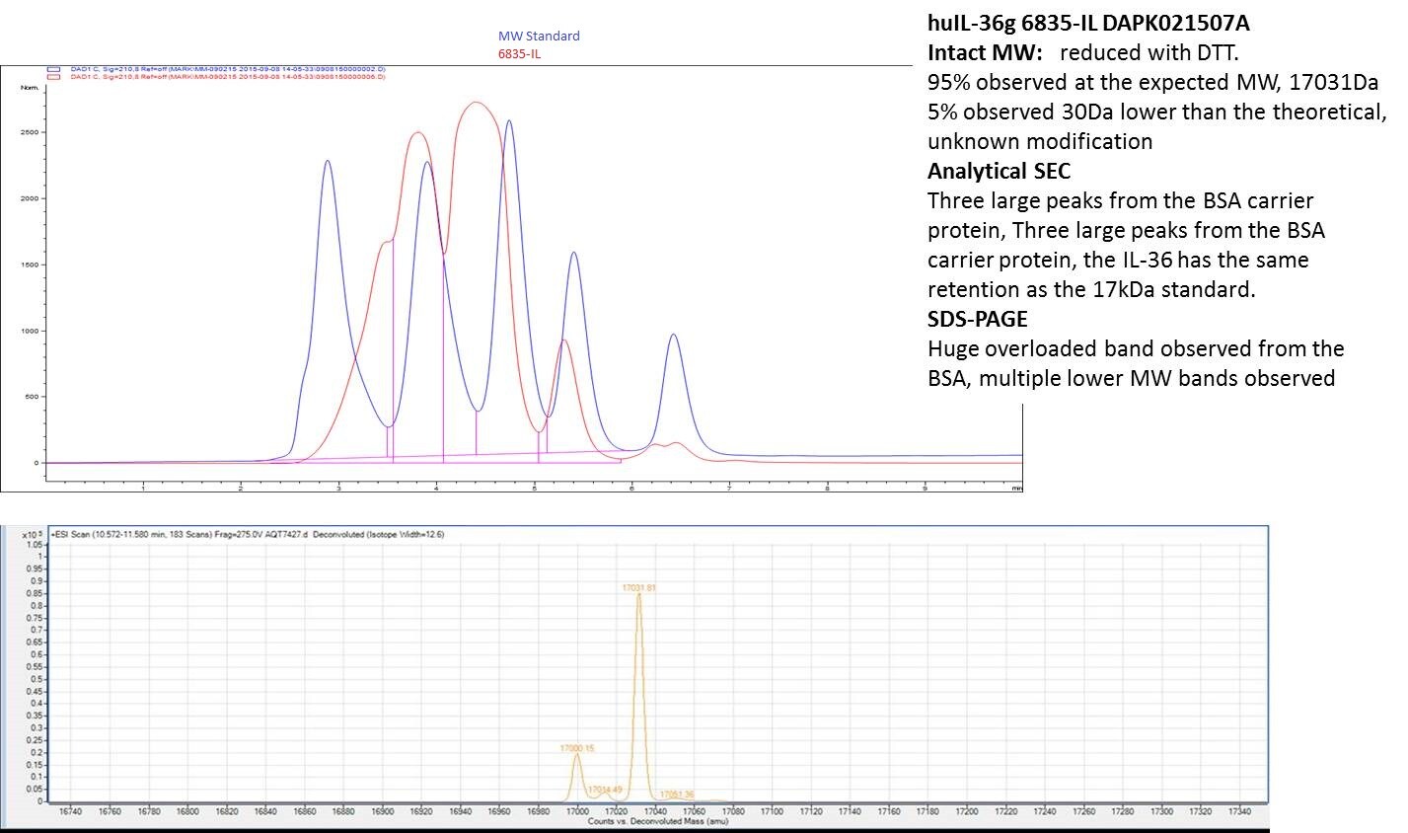The image size is (1408, 833).
Task: Click the 'Analytical SEC' heading
Action: coord(999,171)
